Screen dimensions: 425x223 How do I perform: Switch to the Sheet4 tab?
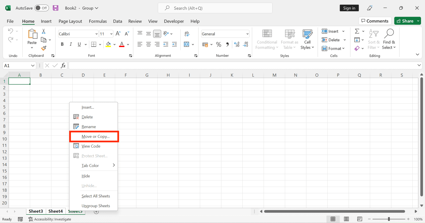(55, 211)
